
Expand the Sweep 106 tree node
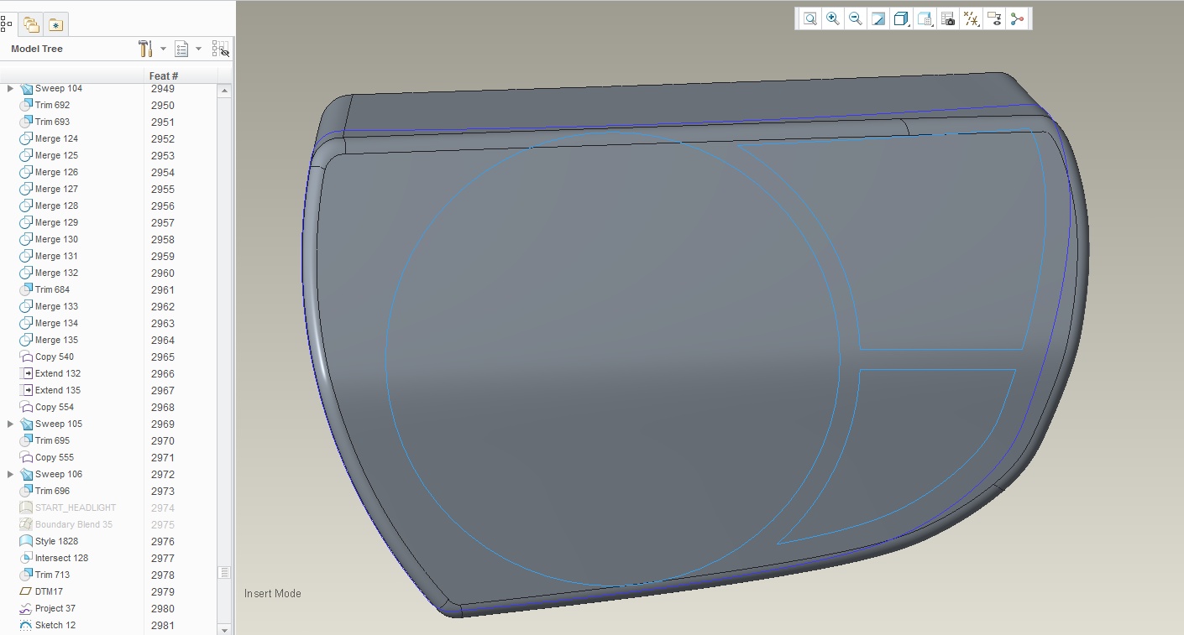coord(10,474)
